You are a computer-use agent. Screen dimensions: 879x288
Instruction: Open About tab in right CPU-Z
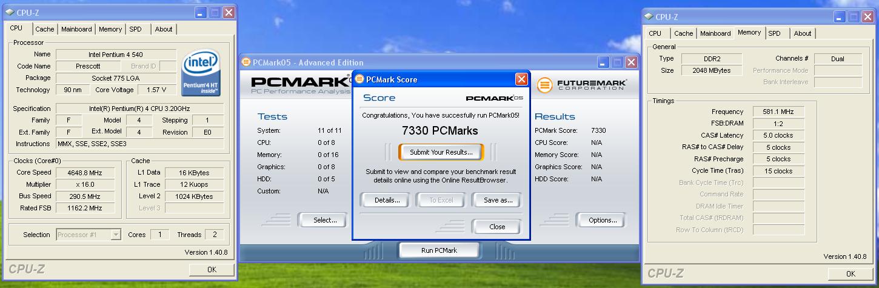[802, 33]
